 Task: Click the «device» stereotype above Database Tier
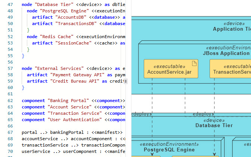point(214,120)
